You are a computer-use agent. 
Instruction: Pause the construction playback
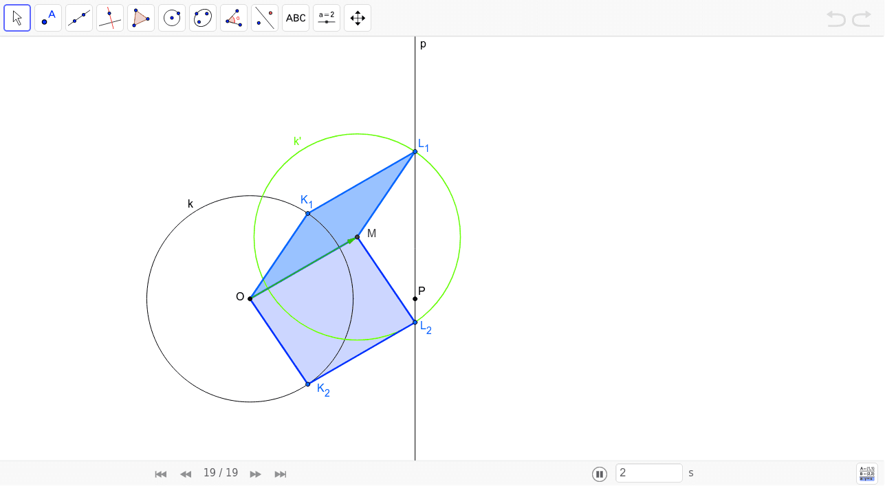tap(600, 474)
